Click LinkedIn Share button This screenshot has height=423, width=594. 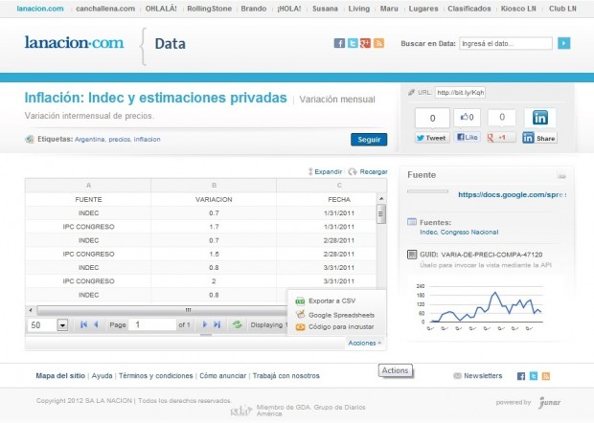click(x=539, y=138)
